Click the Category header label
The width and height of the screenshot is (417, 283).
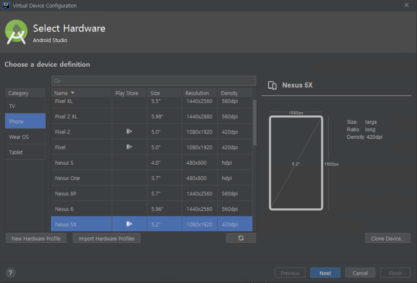18,93
